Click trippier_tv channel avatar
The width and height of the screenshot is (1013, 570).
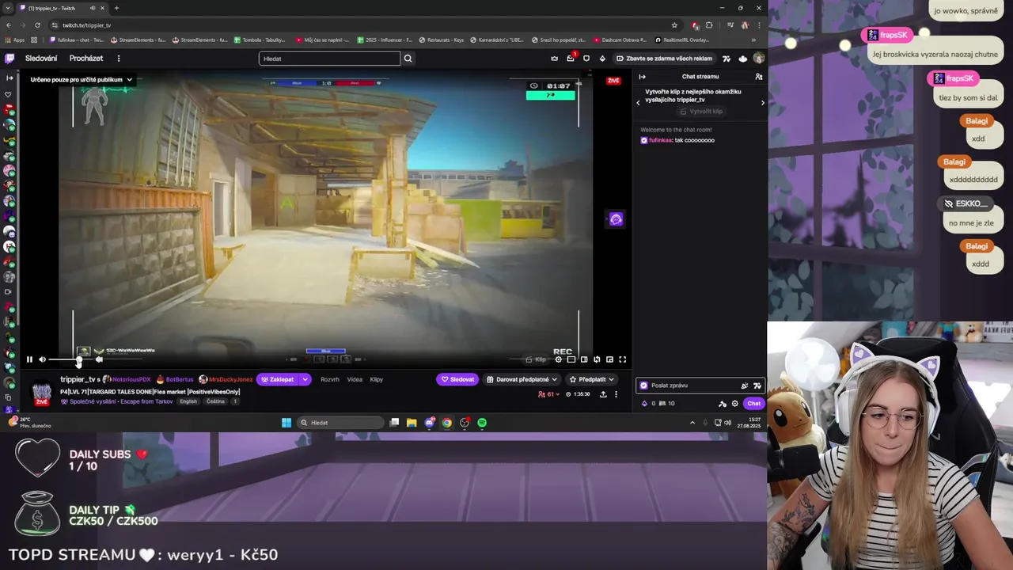pyautogui.click(x=42, y=392)
